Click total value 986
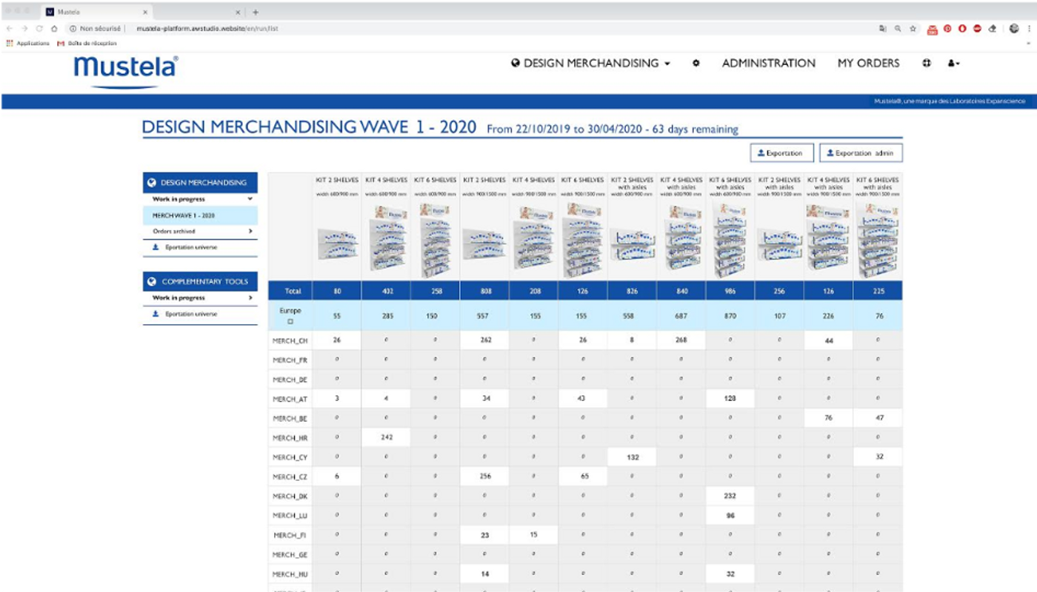The height and width of the screenshot is (592, 1037). [x=730, y=291]
